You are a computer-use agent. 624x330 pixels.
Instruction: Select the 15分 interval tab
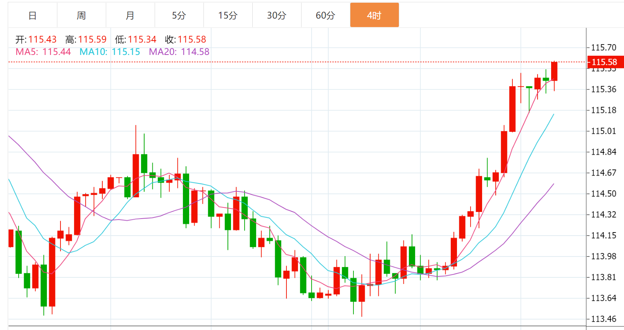click(x=228, y=15)
